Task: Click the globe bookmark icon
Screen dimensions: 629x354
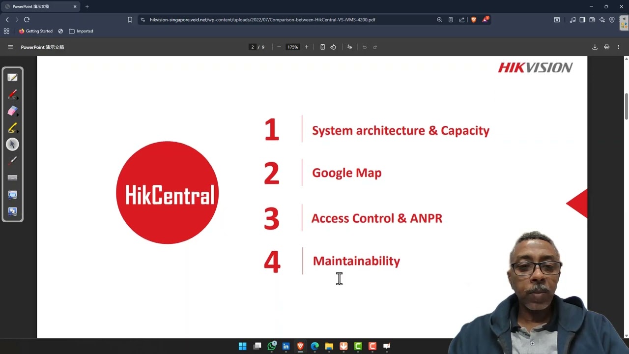Action: click(60, 31)
